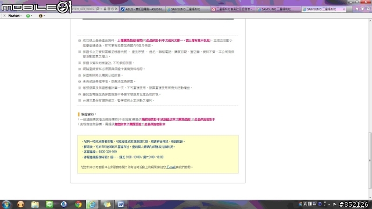Click the E-mail link in yellow box

[171, 167]
